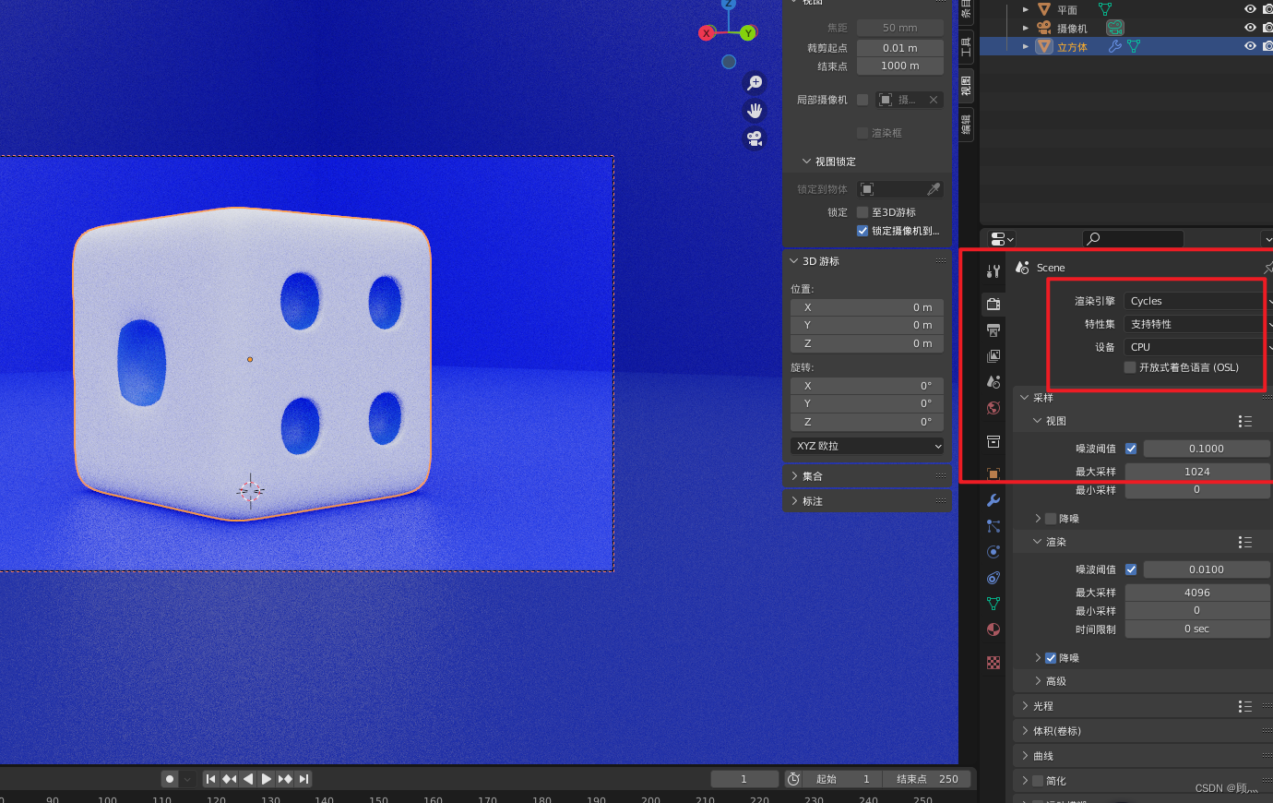The height and width of the screenshot is (803, 1273).
Task: Open the Material properties sphere icon
Action: (993, 629)
